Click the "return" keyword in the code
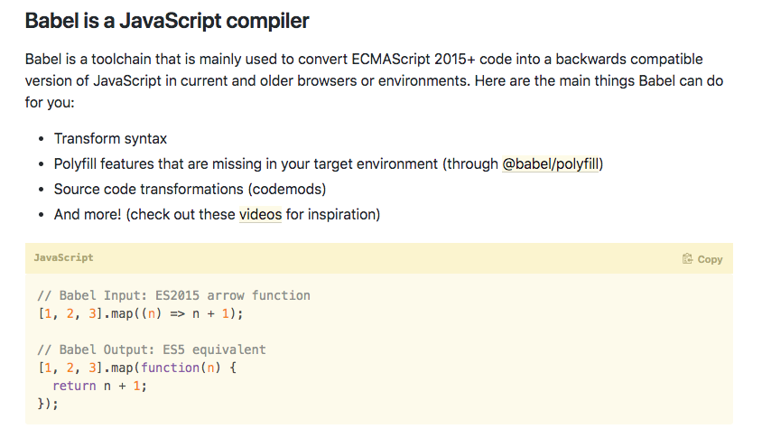 pos(73,386)
